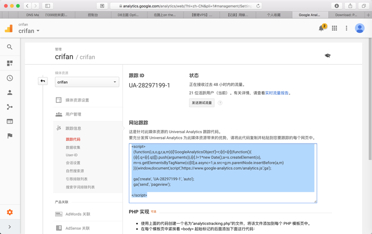Select the 引荐排除列表 submenu item
The image size is (372, 234).
click(77, 179)
